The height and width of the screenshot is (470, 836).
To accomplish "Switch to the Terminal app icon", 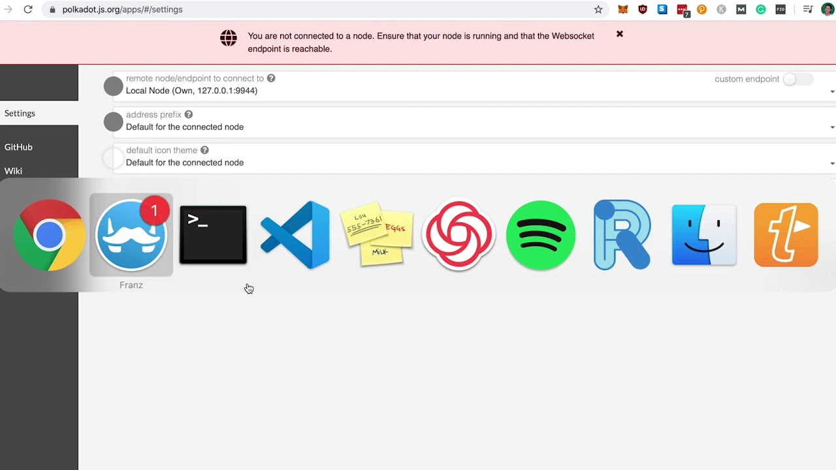I will (x=213, y=235).
